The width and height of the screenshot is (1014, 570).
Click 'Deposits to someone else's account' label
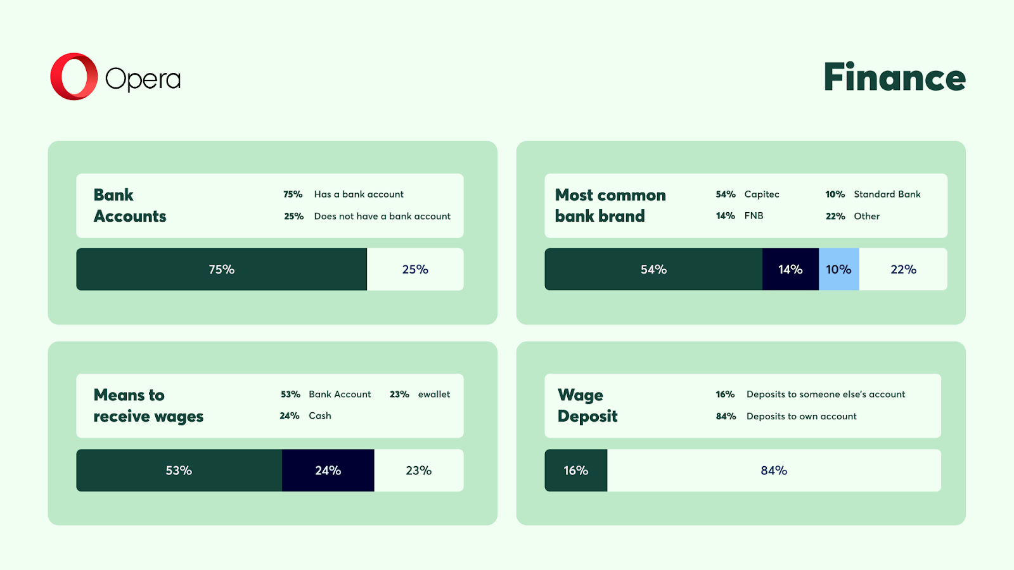pos(826,395)
